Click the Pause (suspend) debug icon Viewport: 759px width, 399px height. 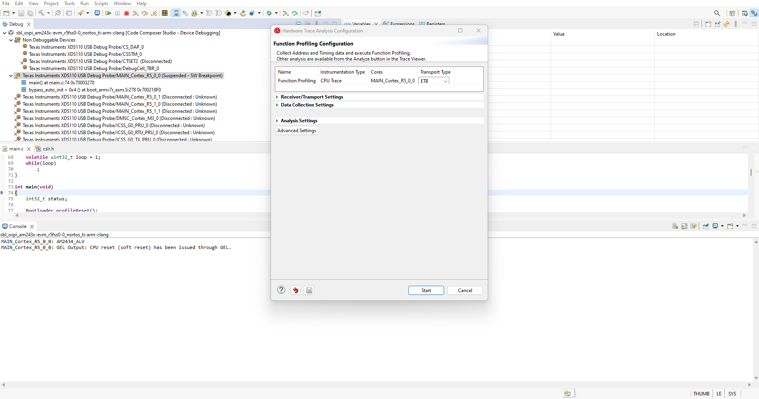click(117, 13)
